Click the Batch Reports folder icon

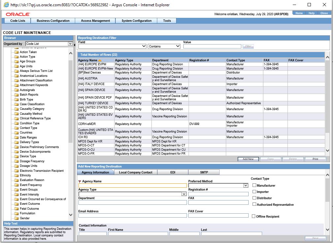pyautogui.click(x=16, y=95)
